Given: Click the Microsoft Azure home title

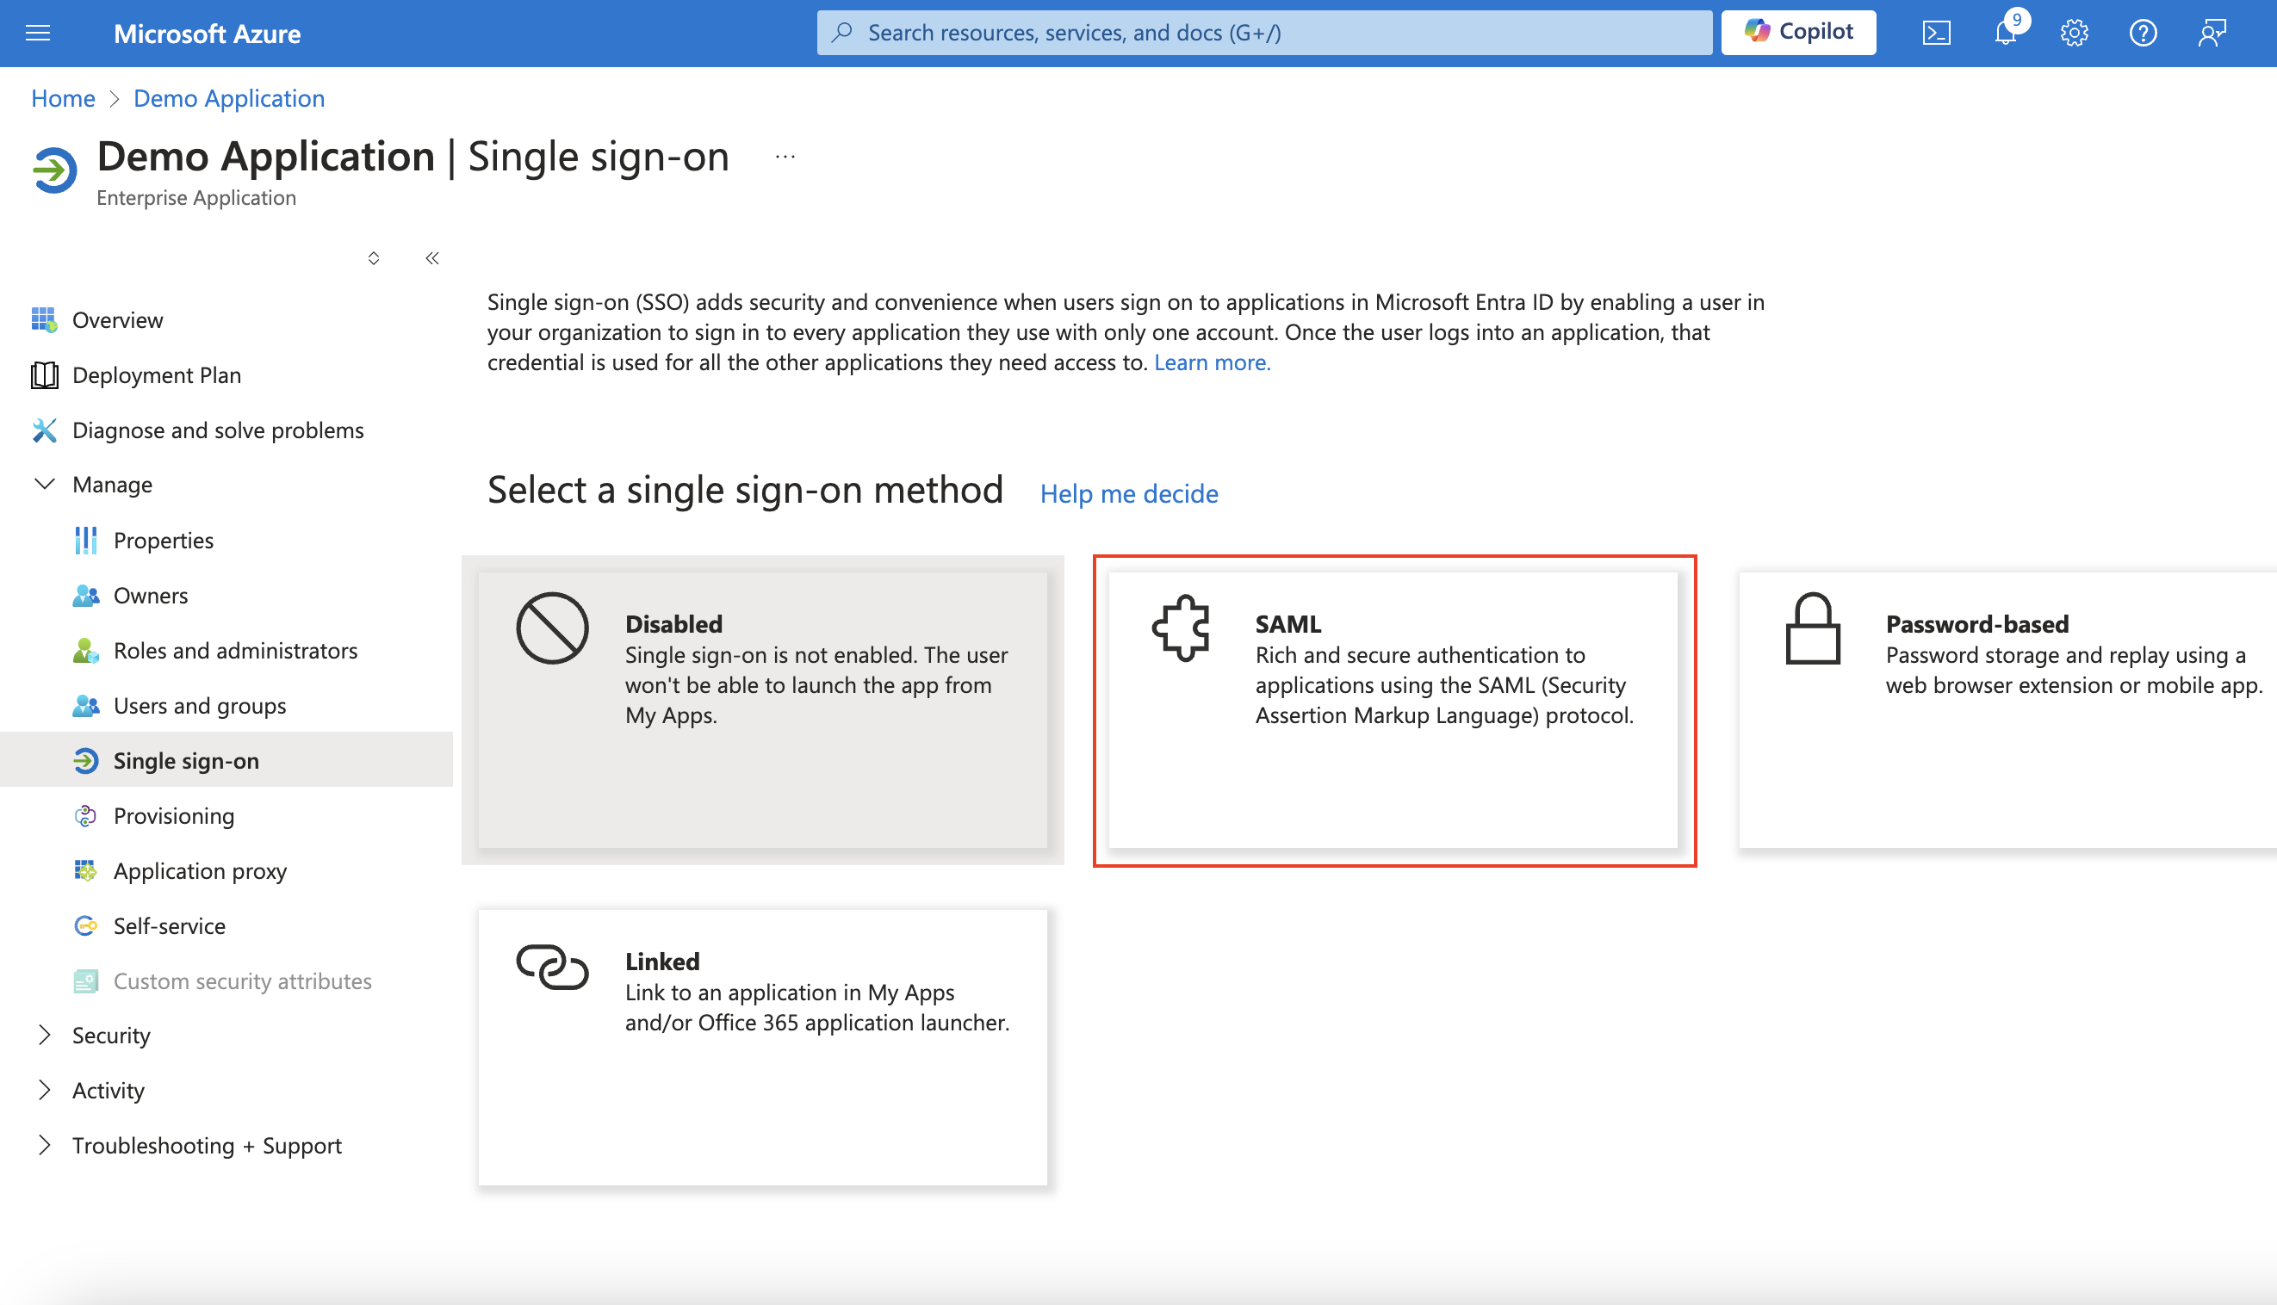Looking at the screenshot, I should coord(207,34).
